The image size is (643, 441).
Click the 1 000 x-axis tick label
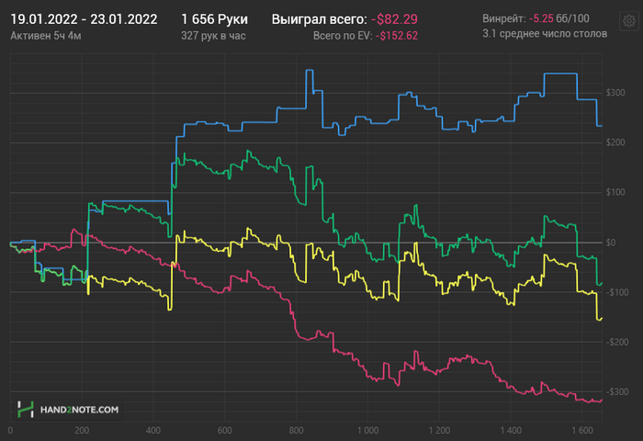[x=367, y=430]
